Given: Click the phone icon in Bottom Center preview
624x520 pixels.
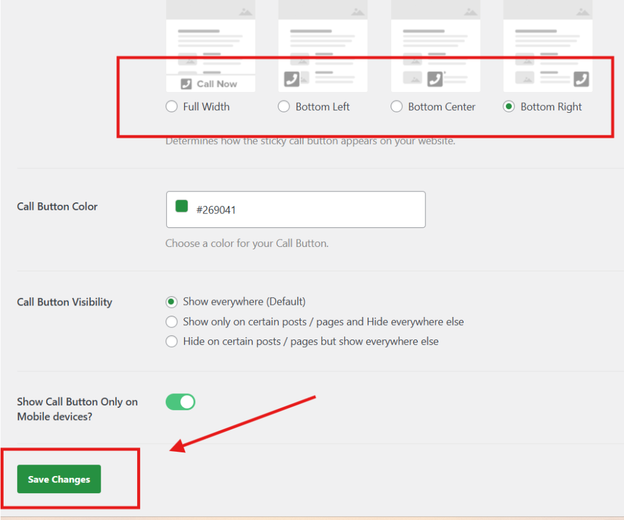Looking at the screenshot, I should click(434, 79).
